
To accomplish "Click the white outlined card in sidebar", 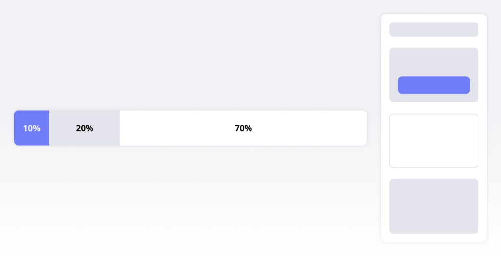I will pos(433,141).
